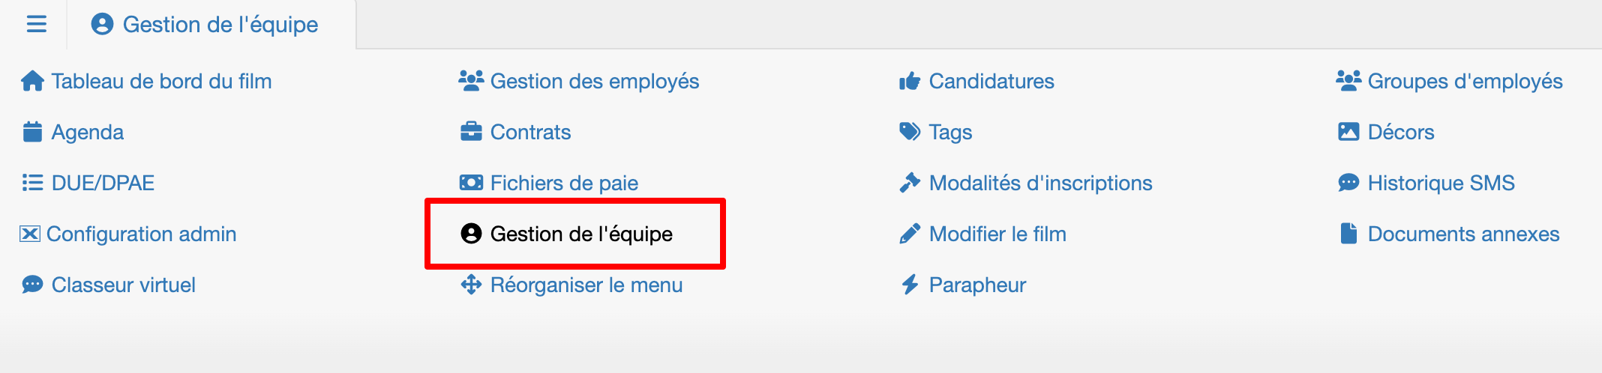Click the image icon next to Décors

click(x=1348, y=132)
